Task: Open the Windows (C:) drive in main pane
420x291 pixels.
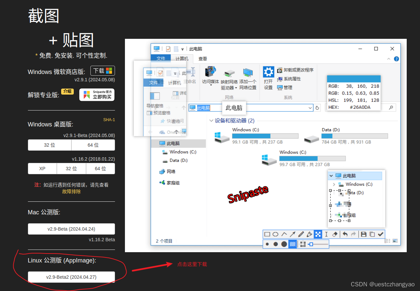Action: coord(257,136)
